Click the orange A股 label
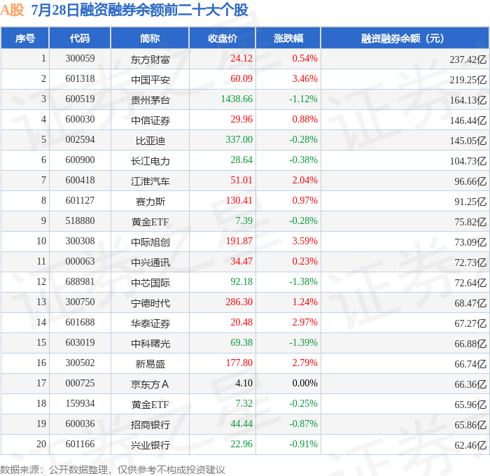 12,10
